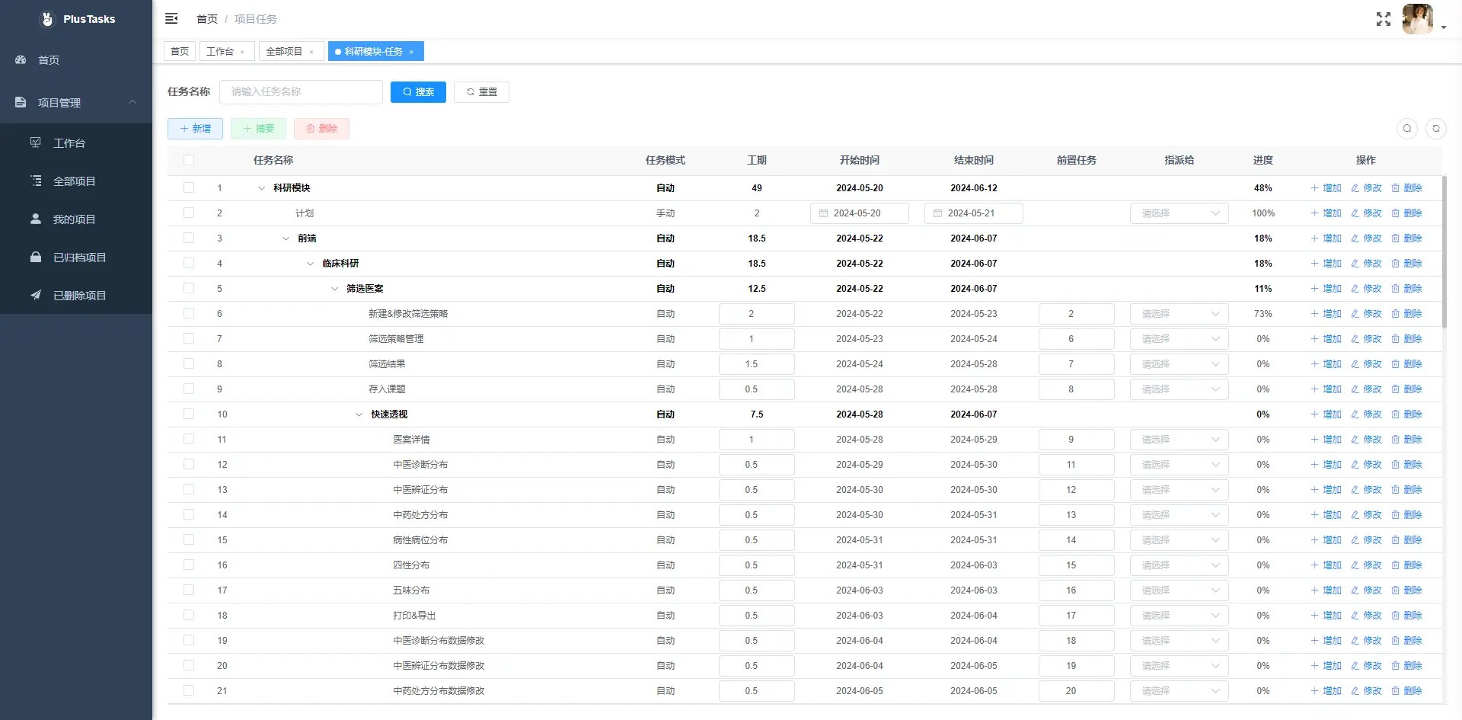Click the round search toggle icon
The image size is (1462, 720).
pos(1406,129)
